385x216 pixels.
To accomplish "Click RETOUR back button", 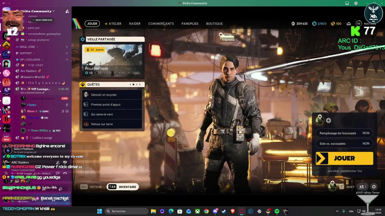I will tap(91, 187).
